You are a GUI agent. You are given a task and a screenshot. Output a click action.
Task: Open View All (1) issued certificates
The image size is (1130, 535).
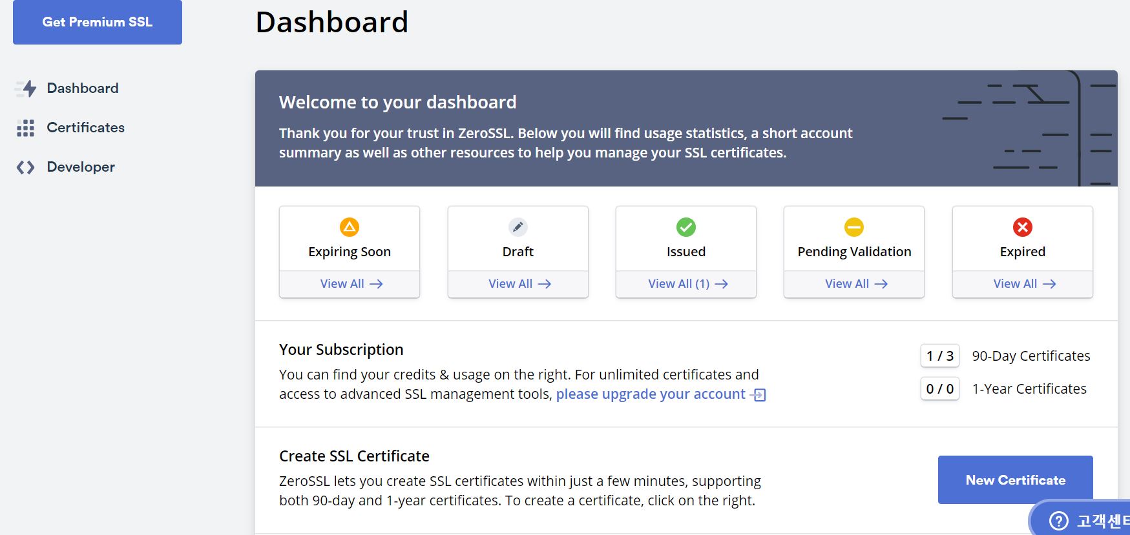pyautogui.click(x=687, y=284)
